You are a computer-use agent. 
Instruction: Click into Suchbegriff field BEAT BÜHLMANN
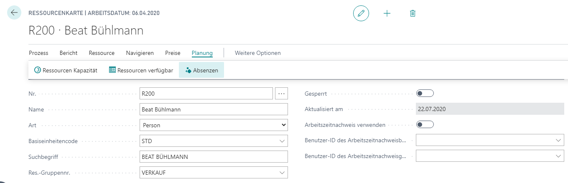point(214,157)
